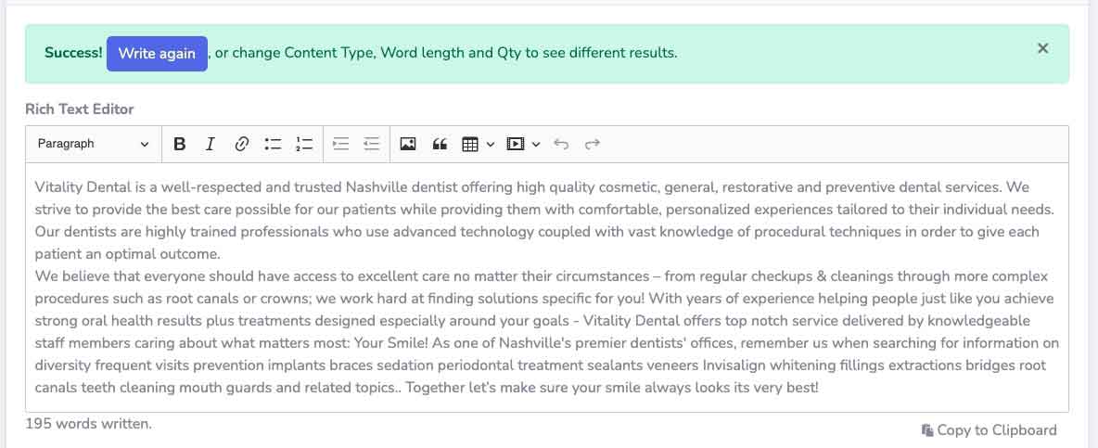Expand media insert dropdown arrow
The image size is (1098, 448).
(x=536, y=144)
